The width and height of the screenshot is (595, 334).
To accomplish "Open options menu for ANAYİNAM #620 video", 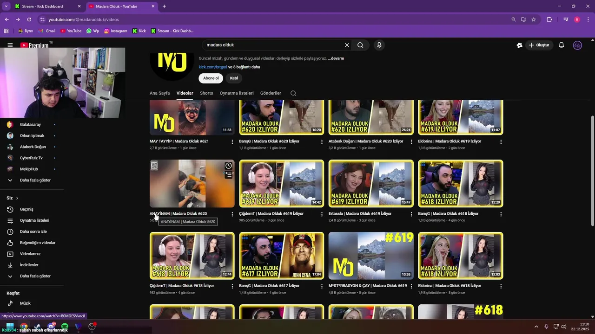I will (x=232, y=214).
